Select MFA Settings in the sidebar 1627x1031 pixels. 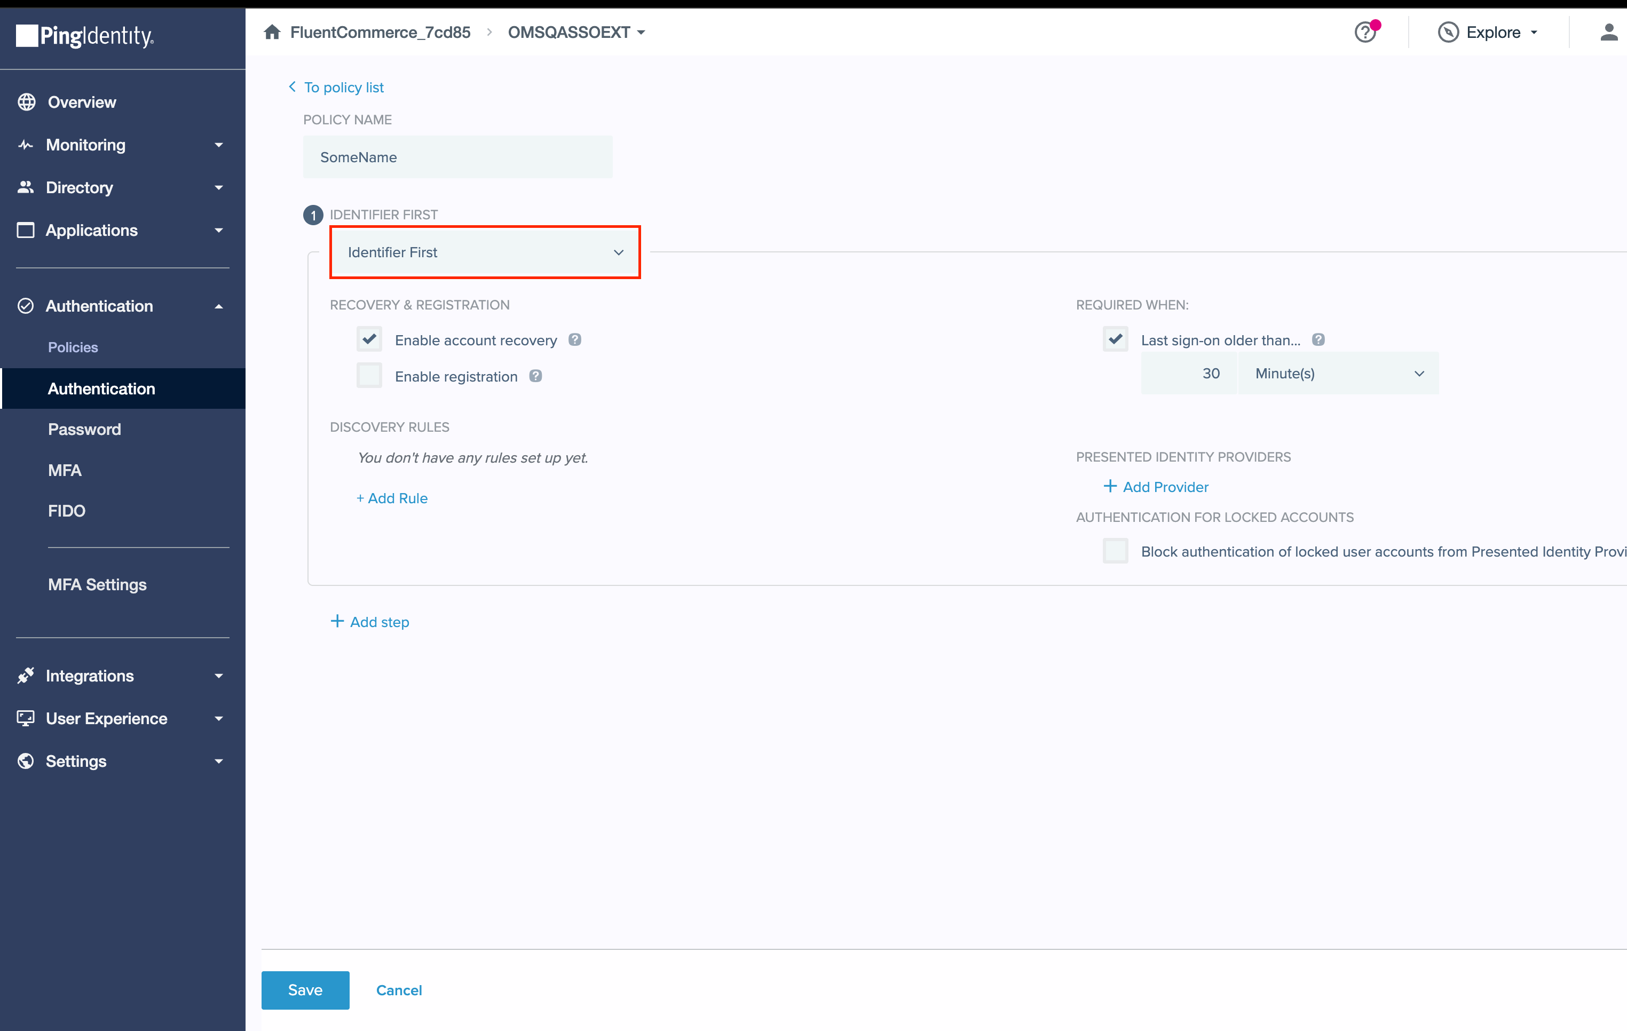pos(97,584)
